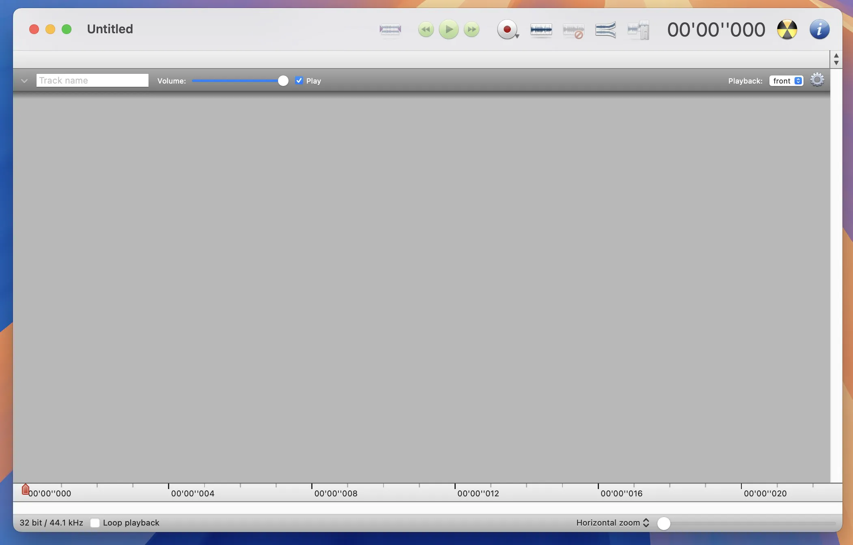
Task: Click the timeline at 00'00''004
Action: [x=192, y=494]
